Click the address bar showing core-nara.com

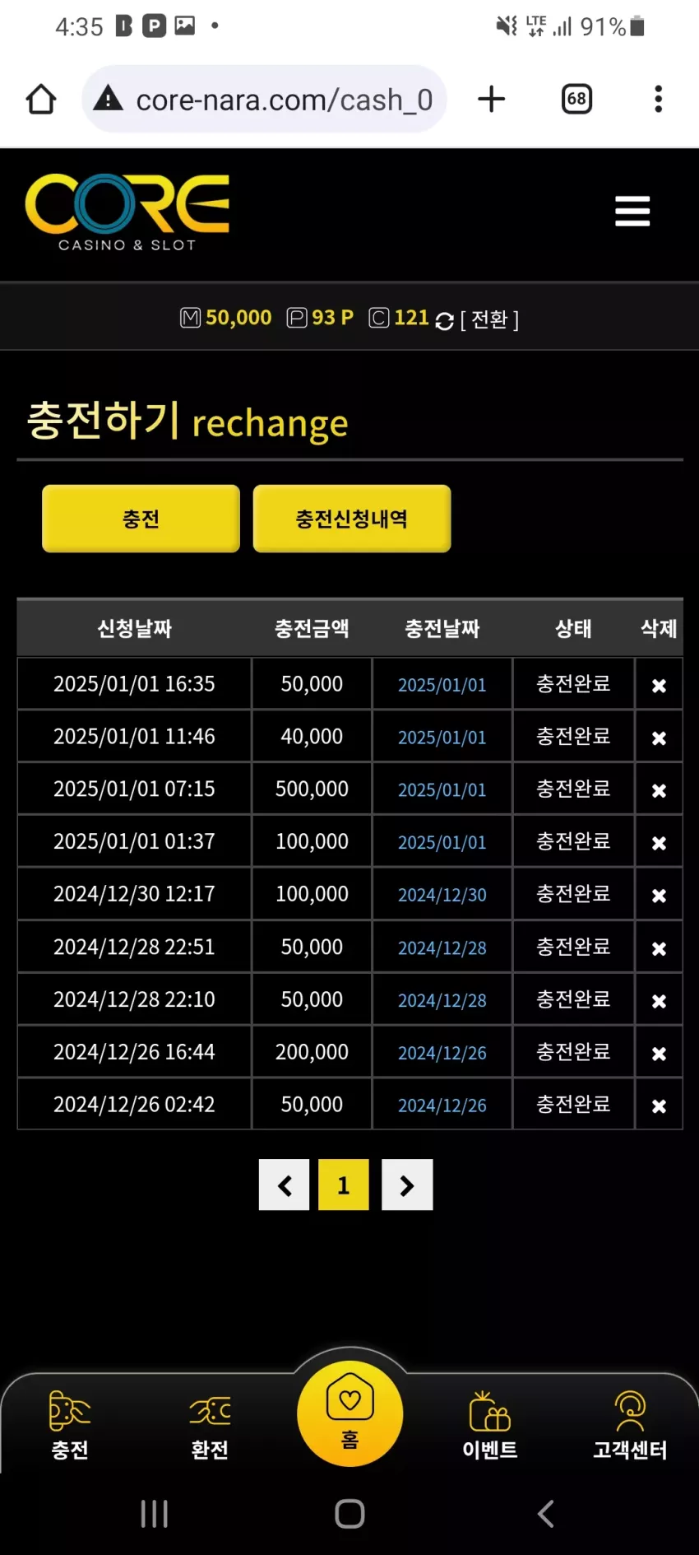tap(264, 100)
